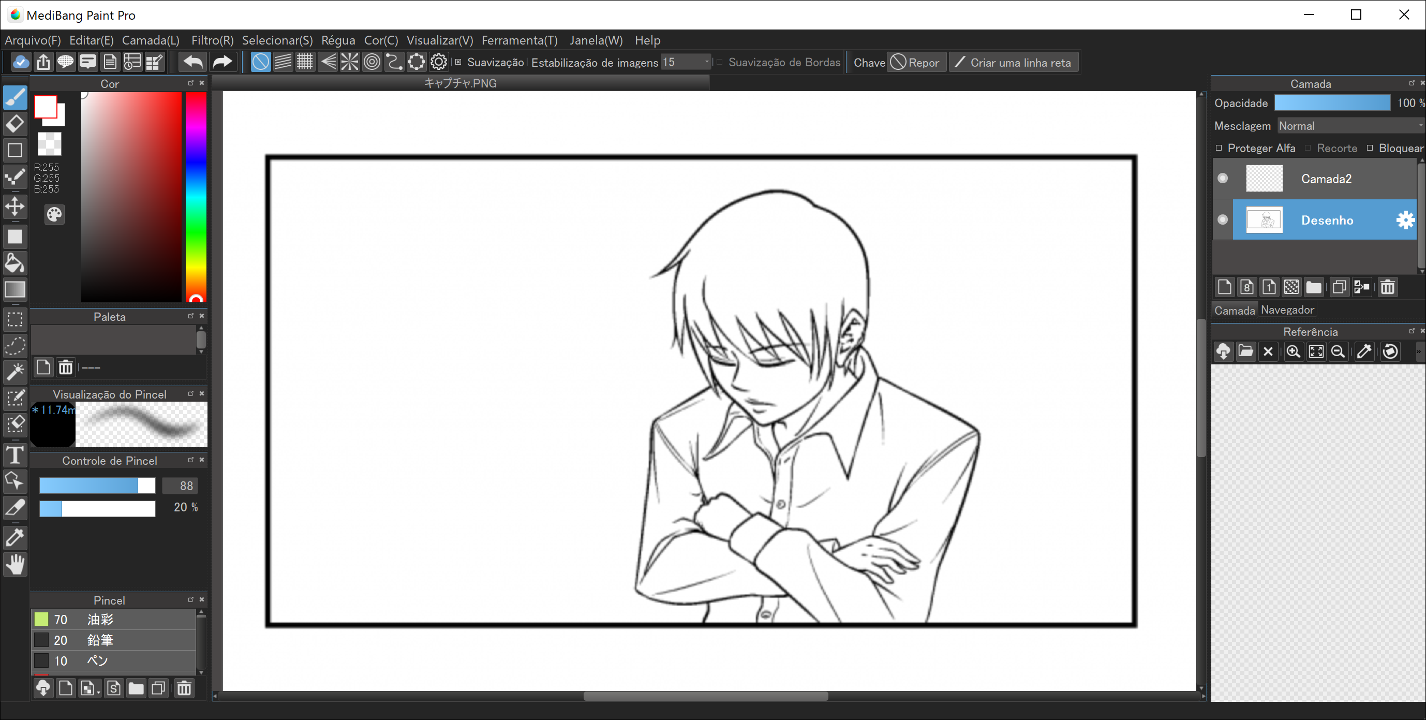This screenshot has width=1426, height=720.
Task: Toggle the Proteger Alfa checkbox
Action: pyautogui.click(x=1219, y=148)
